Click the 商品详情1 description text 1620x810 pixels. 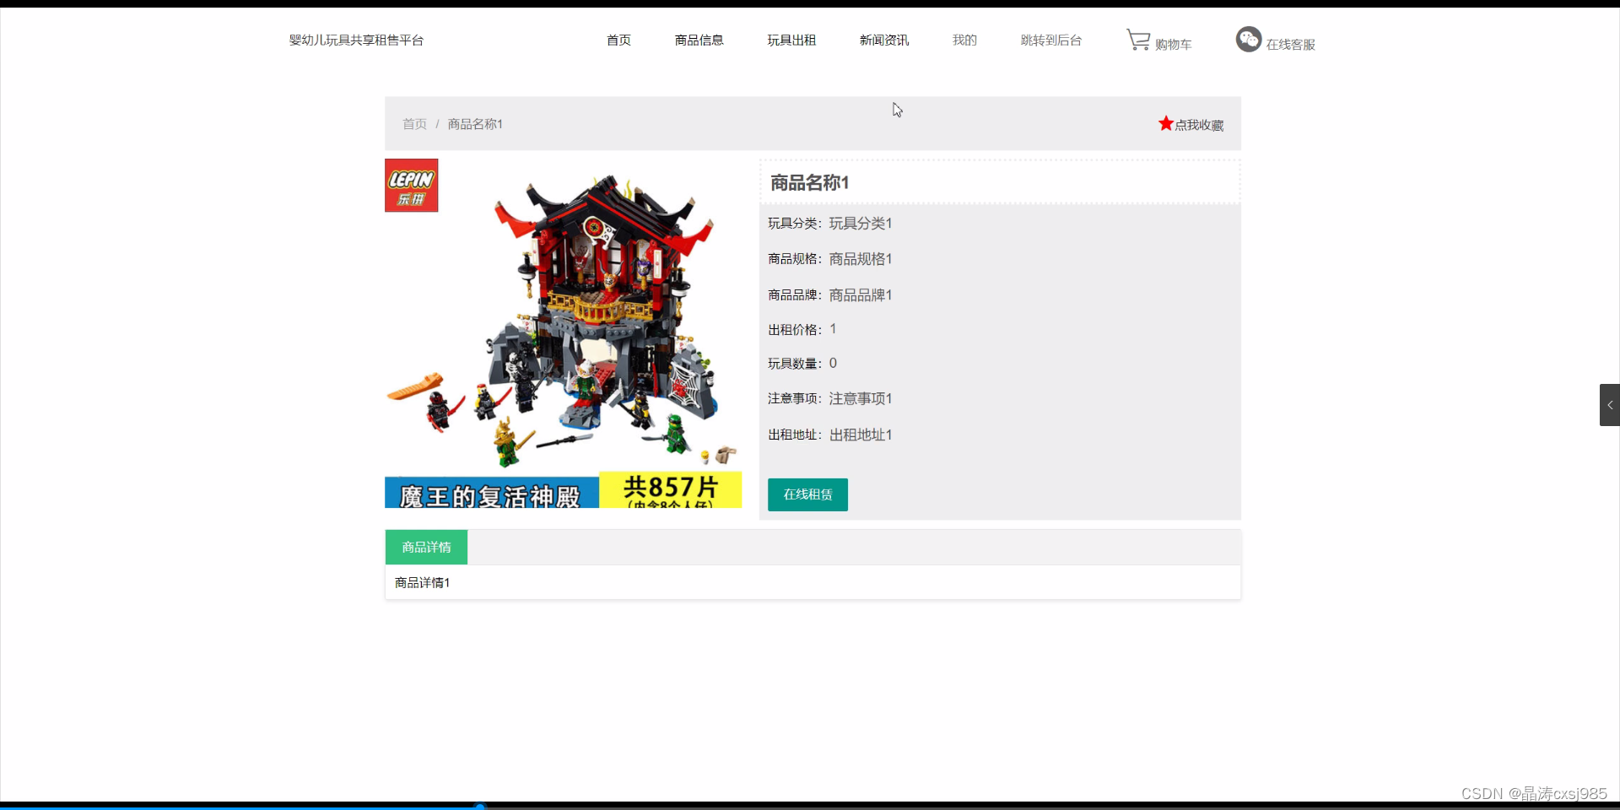pos(422,582)
